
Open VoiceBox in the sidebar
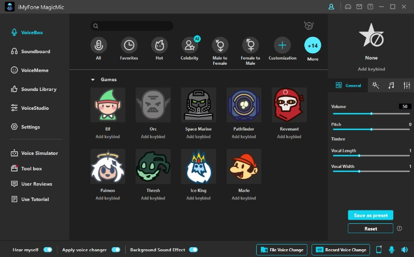(x=27, y=33)
